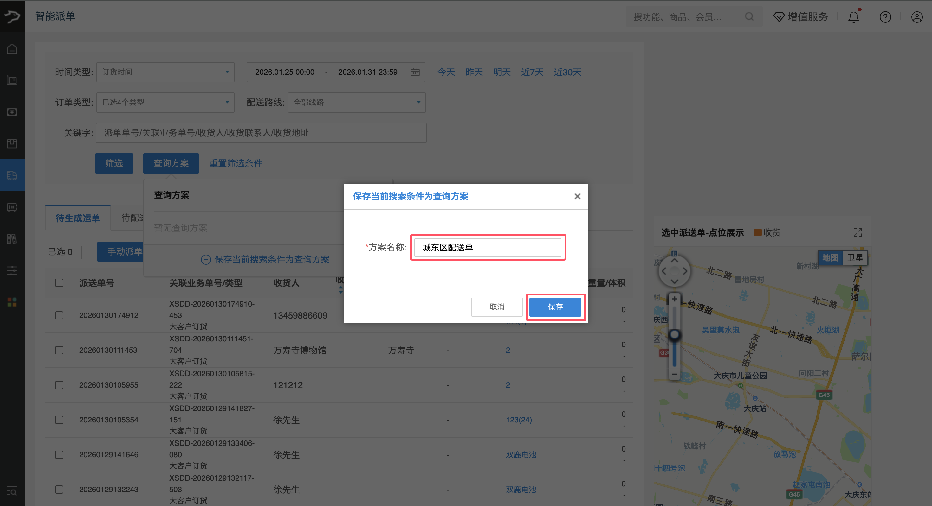Open the calendar date picker icon
932x506 pixels.
coord(415,72)
